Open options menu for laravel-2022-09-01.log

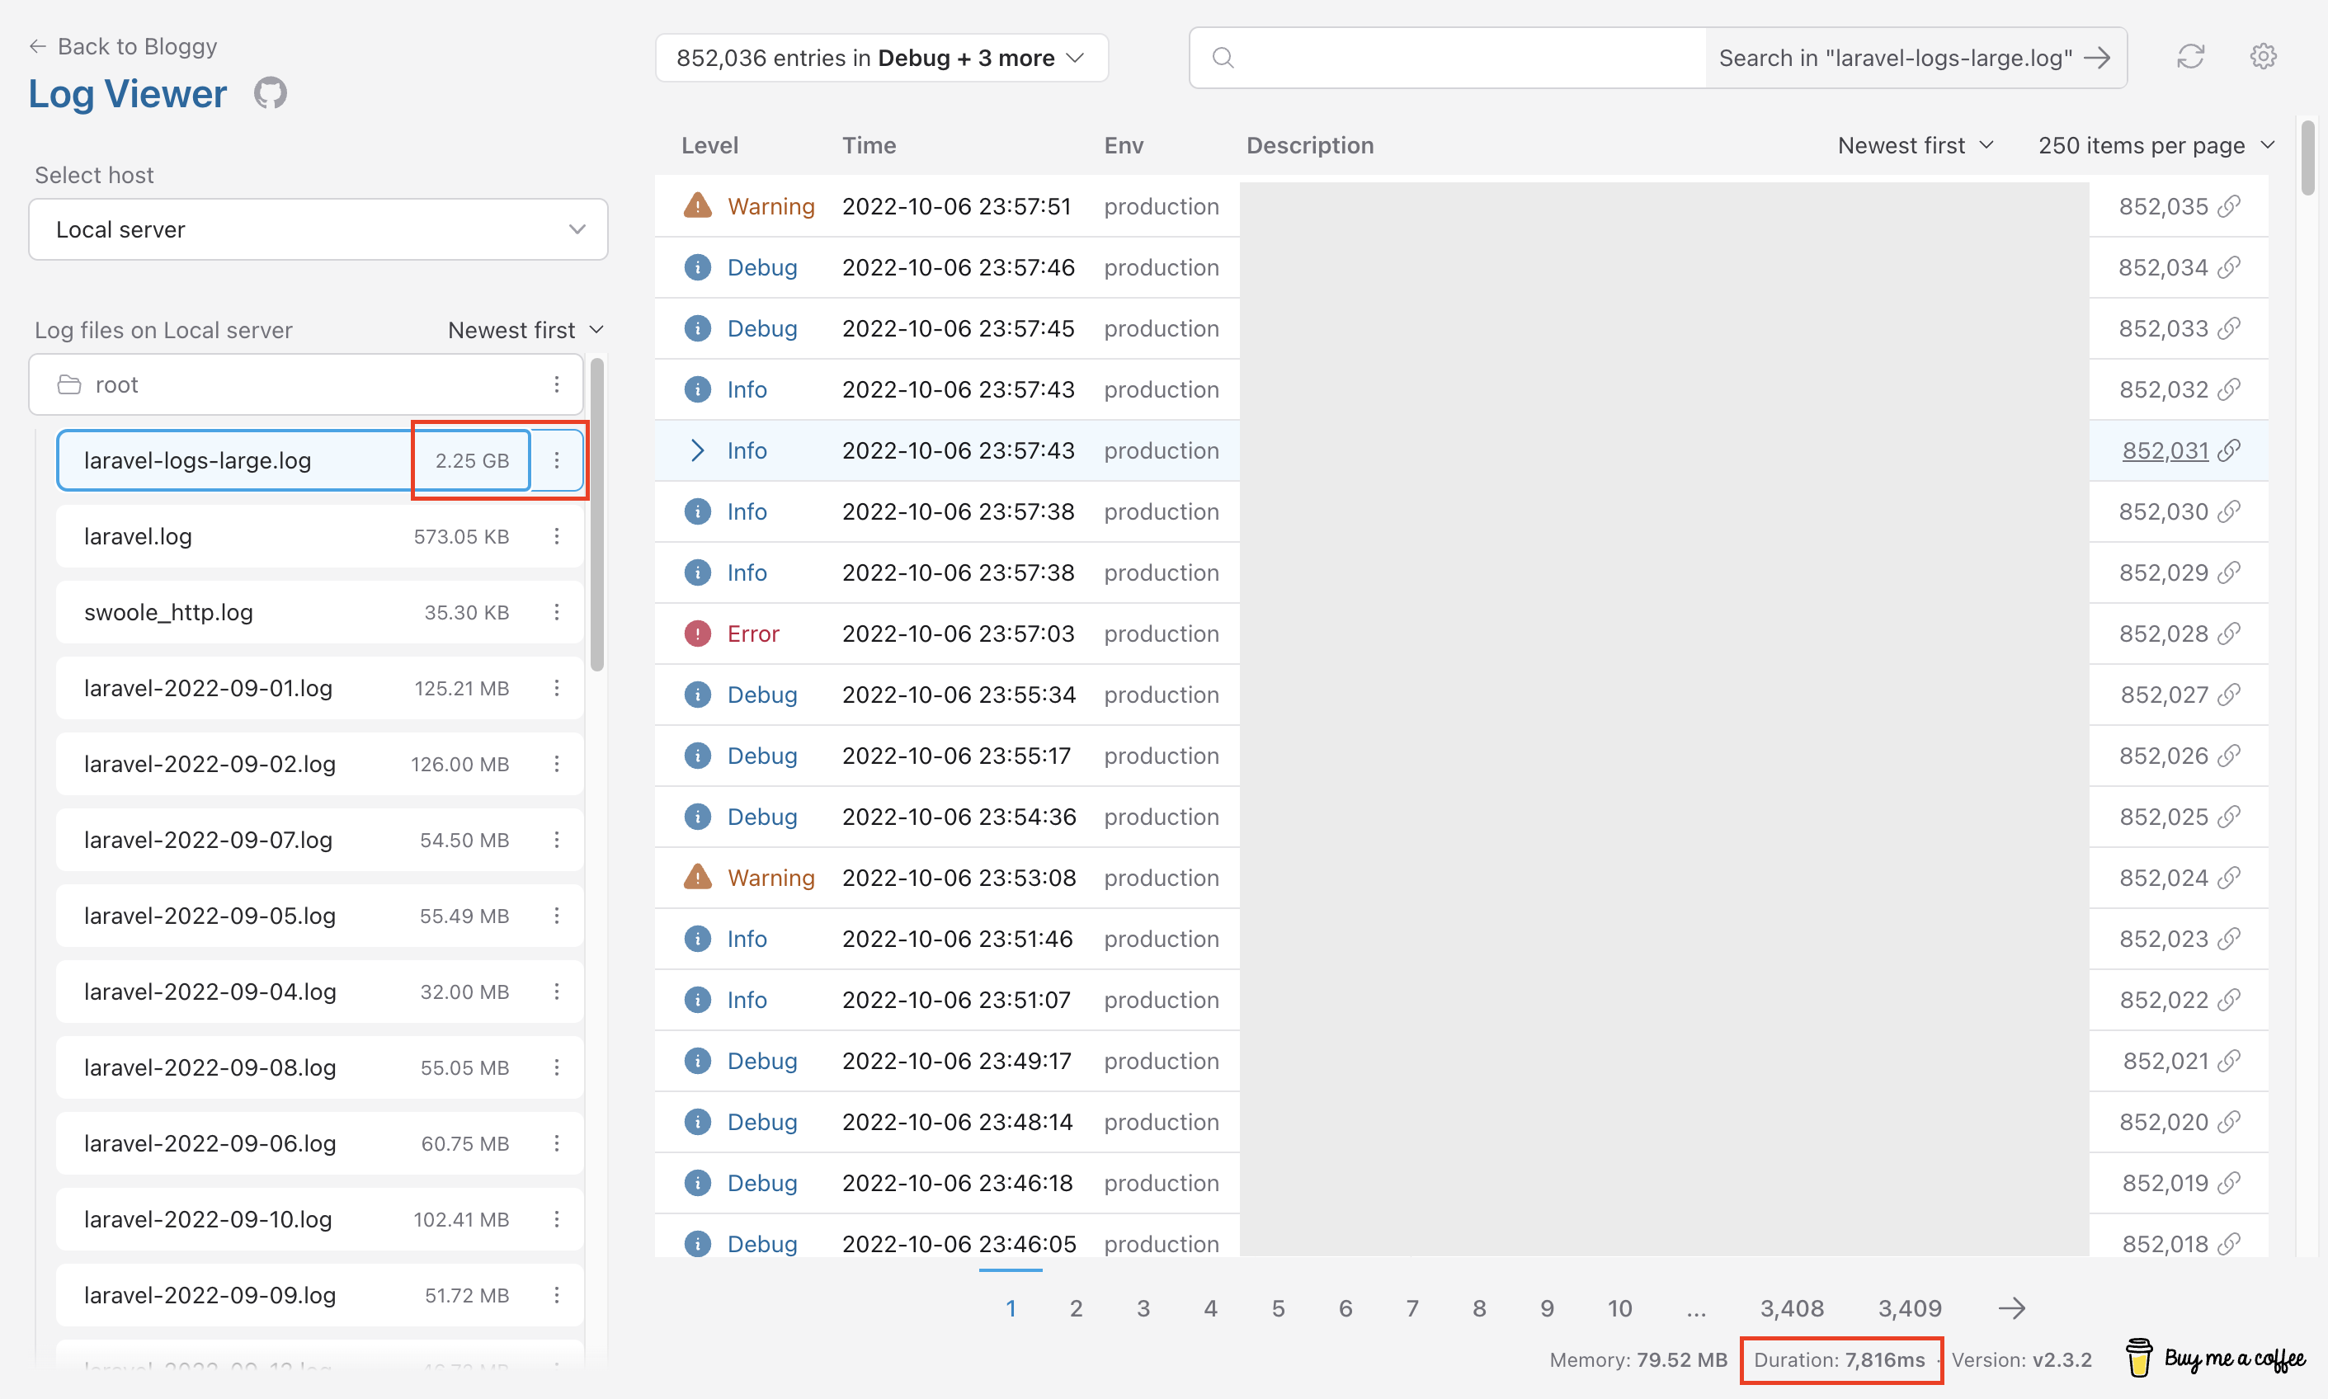pyautogui.click(x=557, y=688)
